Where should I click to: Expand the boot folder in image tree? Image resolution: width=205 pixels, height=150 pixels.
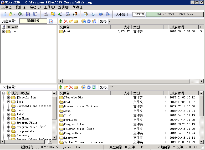[x=3, y=31]
